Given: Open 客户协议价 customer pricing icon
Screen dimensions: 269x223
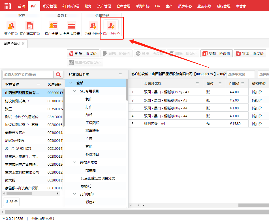Looking at the screenshot, I should 111,26.
